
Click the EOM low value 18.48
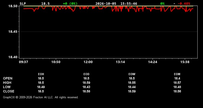tap(177, 87)
